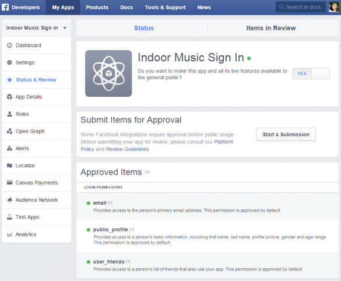Screen dimensions: 341x281
Task: Click the App Details cube icon
Action: click(x=9, y=97)
